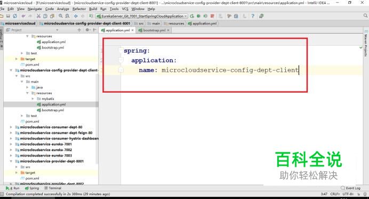Click the Build project icon
This screenshot has width=369, height=199.
pos(91,16)
